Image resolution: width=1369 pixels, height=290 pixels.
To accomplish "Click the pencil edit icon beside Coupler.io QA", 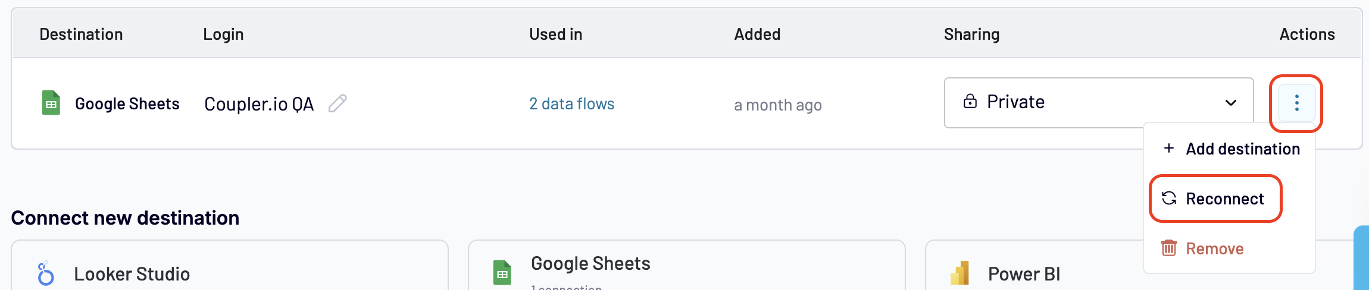I will click(337, 103).
